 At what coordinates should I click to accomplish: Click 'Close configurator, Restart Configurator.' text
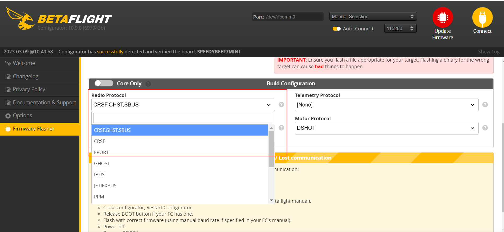coord(148,208)
